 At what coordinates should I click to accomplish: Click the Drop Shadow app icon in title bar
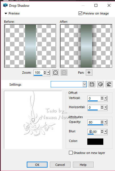click(x=5, y=5)
